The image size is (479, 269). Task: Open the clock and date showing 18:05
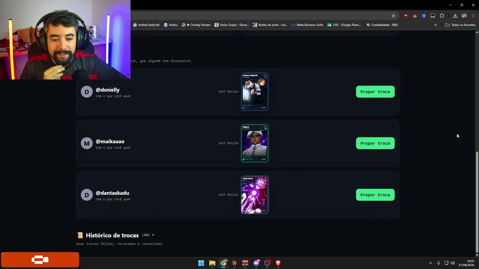tap(466, 263)
